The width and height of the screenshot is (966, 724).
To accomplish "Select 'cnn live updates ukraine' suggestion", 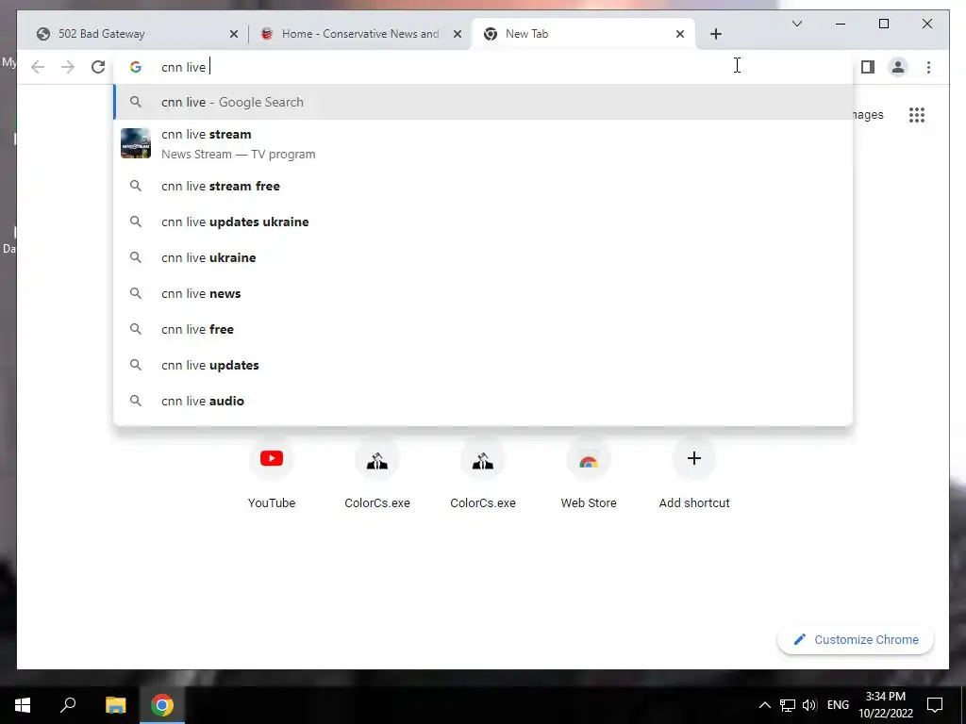I will 484,222.
